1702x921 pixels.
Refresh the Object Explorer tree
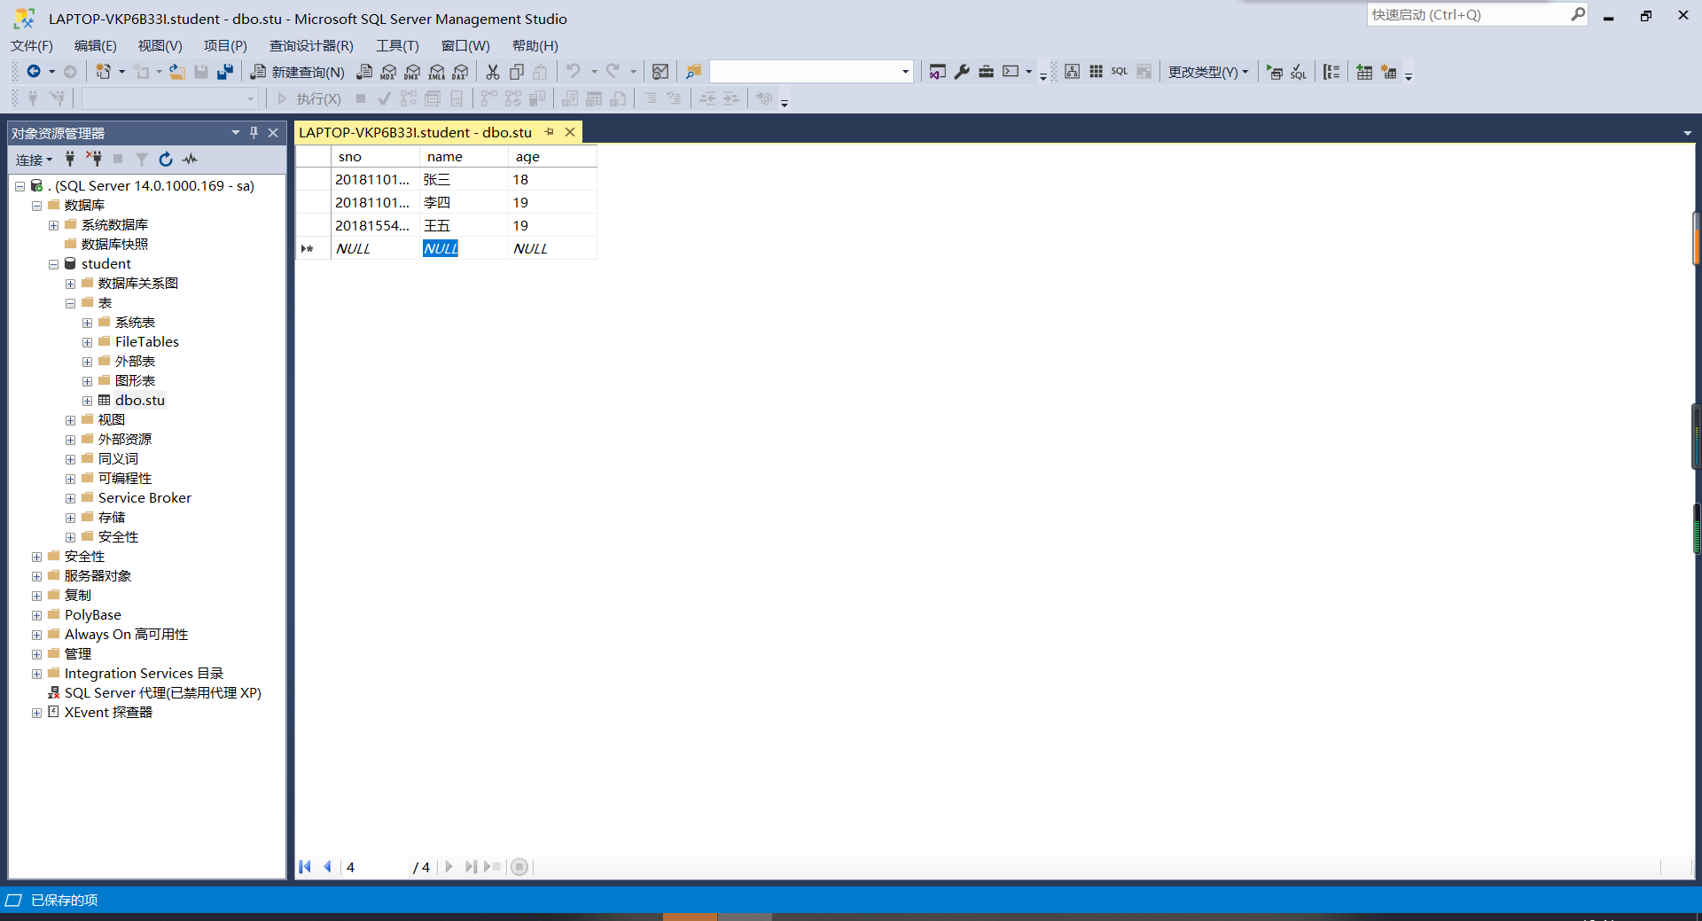click(166, 160)
